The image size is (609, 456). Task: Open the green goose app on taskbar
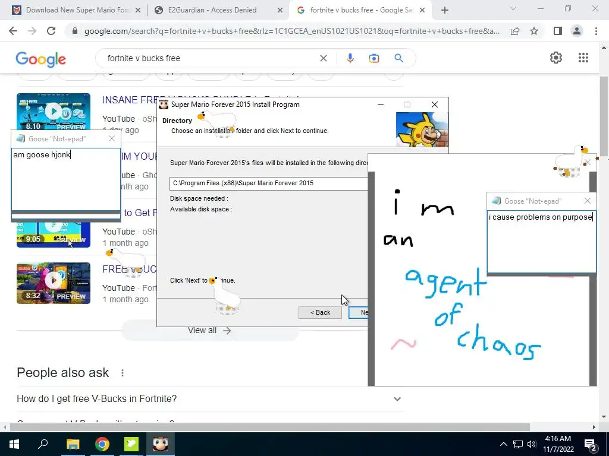(131, 444)
